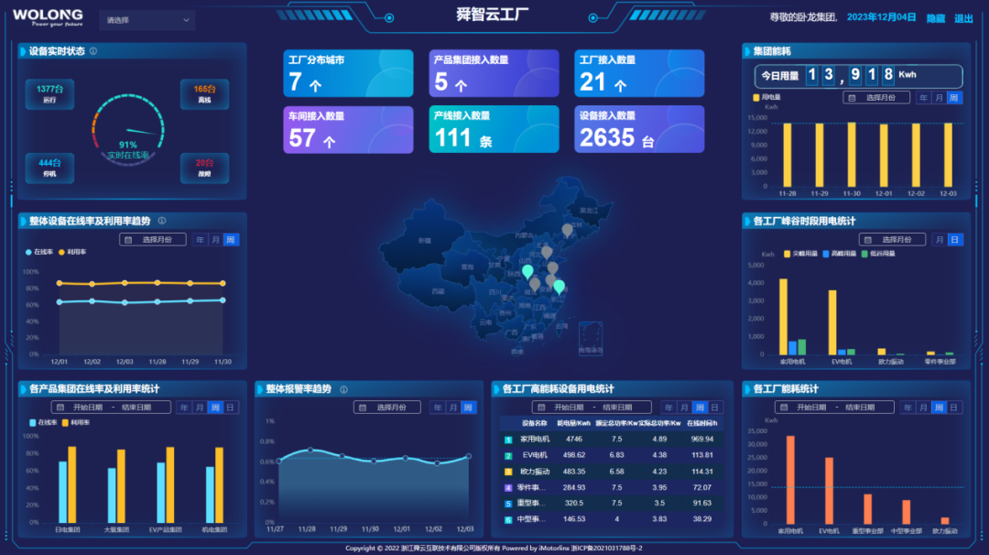Open the 请选择 dropdown at top left
The image size is (989, 555).
pos(147,18)
